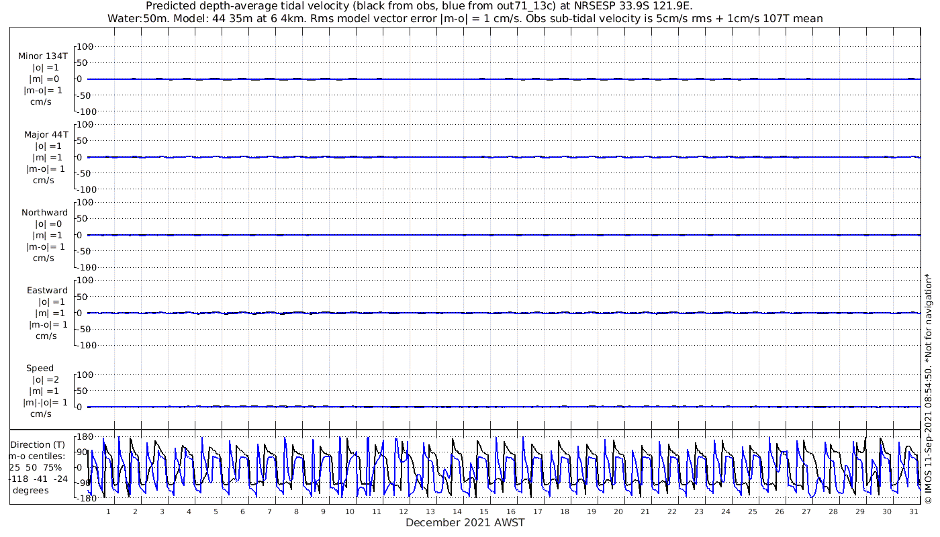Click the -100 tick of the Minor 134T axis
Screen dimensions: 940x537
click(87, 111)
